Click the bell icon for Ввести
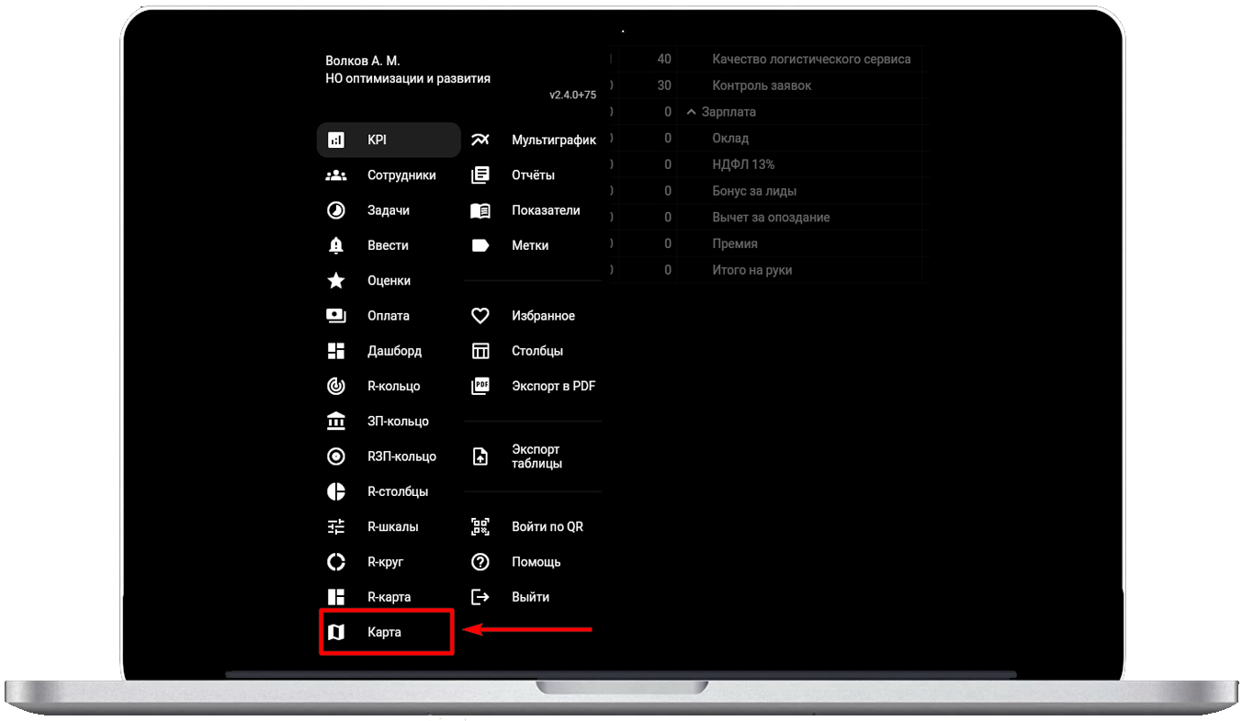1242x721 pixels. click(x=336, y=245)
